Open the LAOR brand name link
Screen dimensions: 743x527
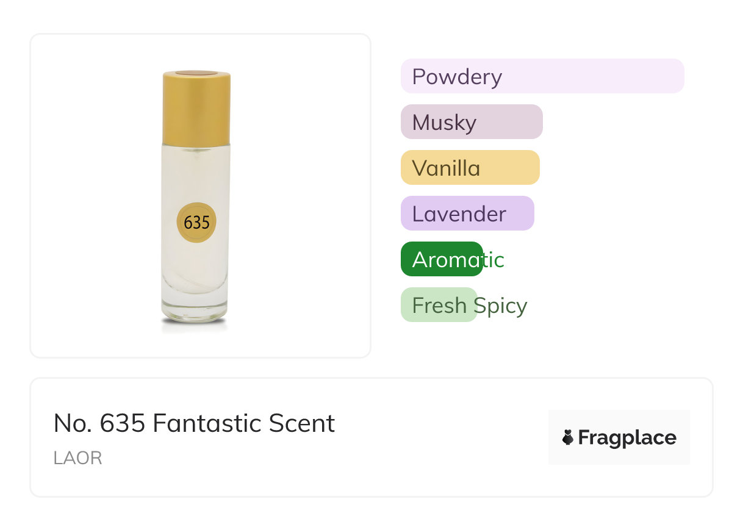(x=77, y=458)
